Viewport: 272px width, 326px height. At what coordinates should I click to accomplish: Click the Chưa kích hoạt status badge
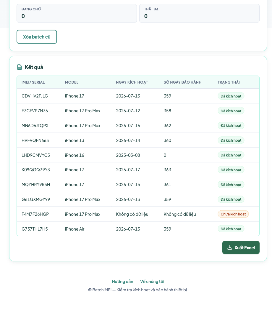tap(233, 214)
